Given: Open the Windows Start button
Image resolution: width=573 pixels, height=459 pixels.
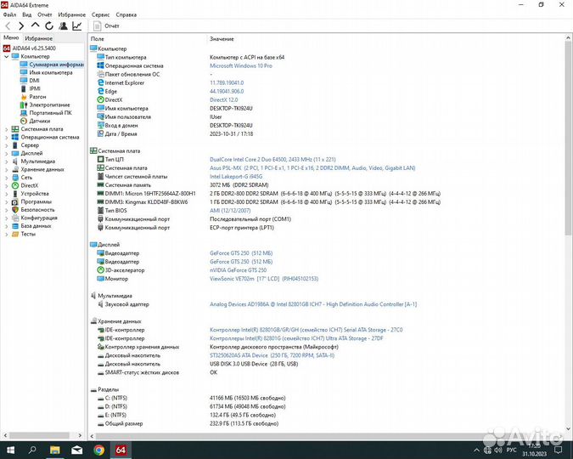Looking at the screenshot, I should tap(10, 450).
